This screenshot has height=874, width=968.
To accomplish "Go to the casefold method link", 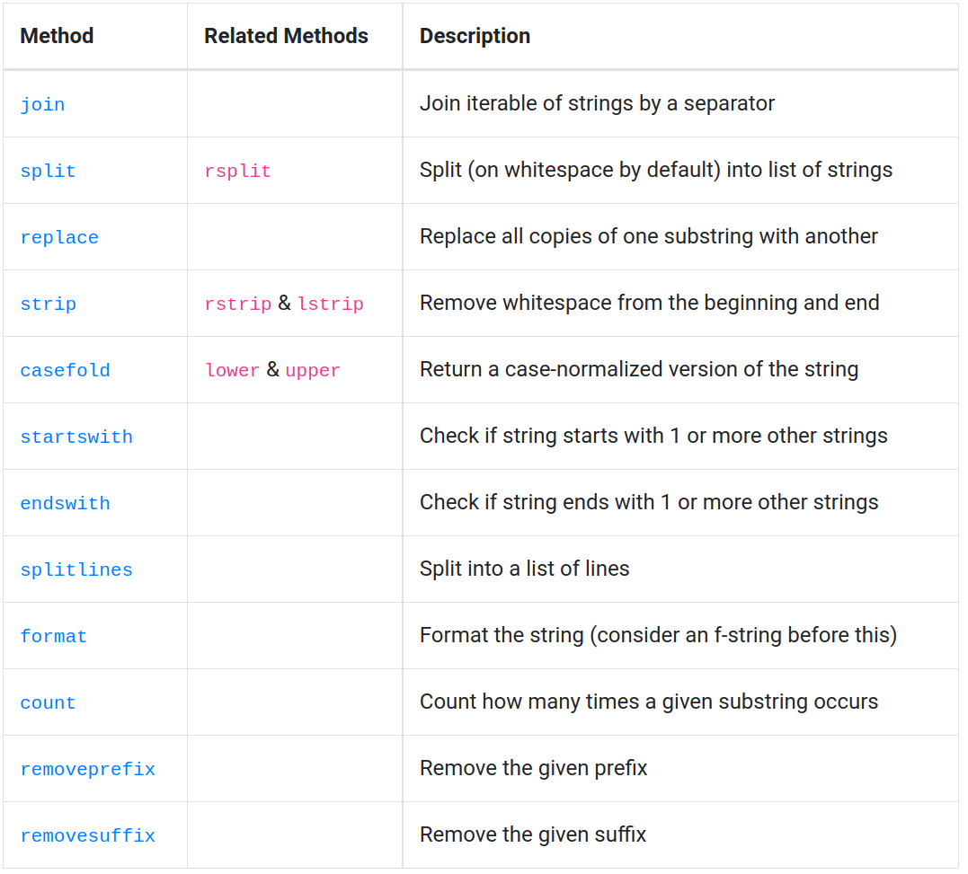I will (65, 370).
